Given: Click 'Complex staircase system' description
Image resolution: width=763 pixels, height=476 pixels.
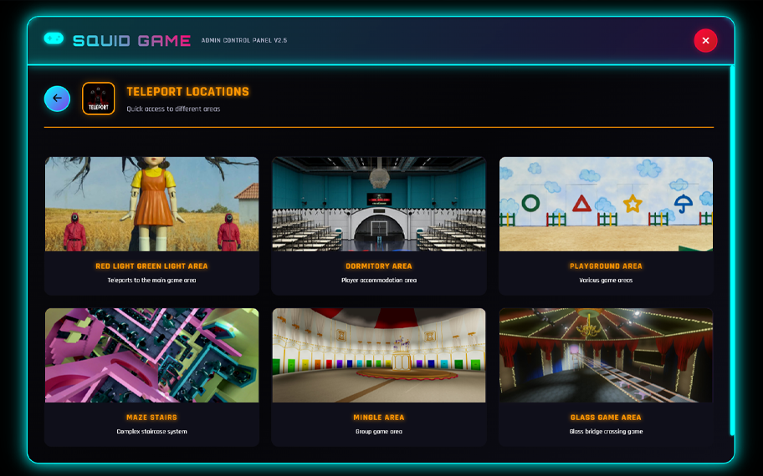Looking at the screenshot, I should [x=151, y=431].
